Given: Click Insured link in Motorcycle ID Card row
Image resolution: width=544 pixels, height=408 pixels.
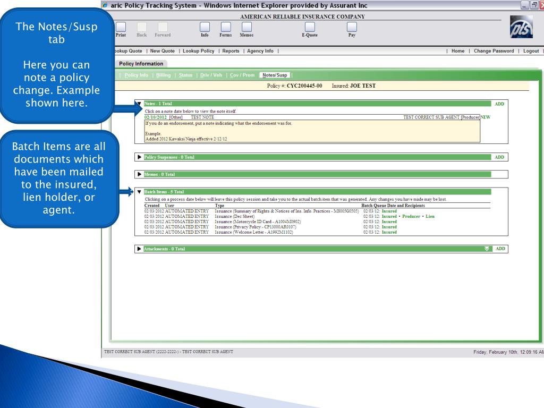Looking at the screenshot, I should click(x=389, y=222).
